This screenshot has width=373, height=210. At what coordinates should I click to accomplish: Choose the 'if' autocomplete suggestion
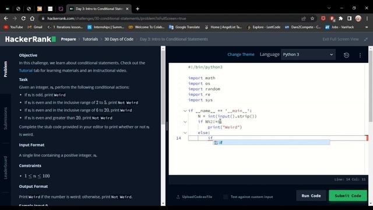click(x=271, y=142)
